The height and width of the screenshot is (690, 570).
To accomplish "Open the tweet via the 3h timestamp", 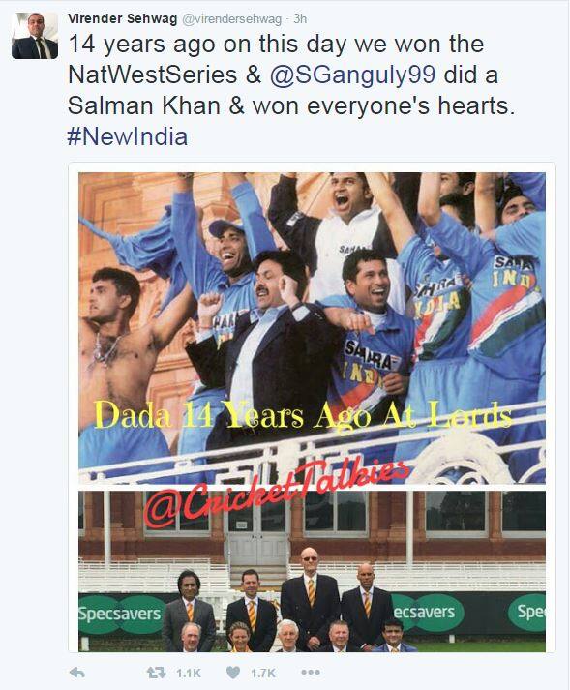I will [300, 19].
